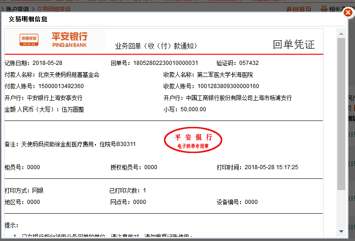Click the Ping An Bank logo
Image resolution: width=355 pixels, height=241 pixels.
pos(69,40)
